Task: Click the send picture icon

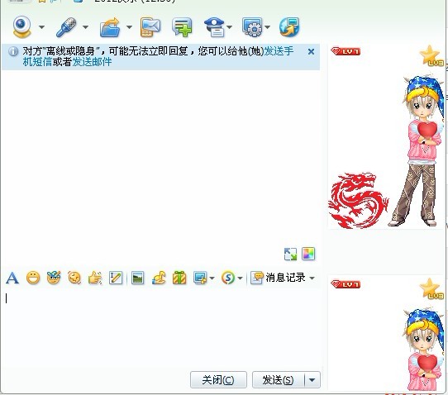Action: tap(138, 278)
